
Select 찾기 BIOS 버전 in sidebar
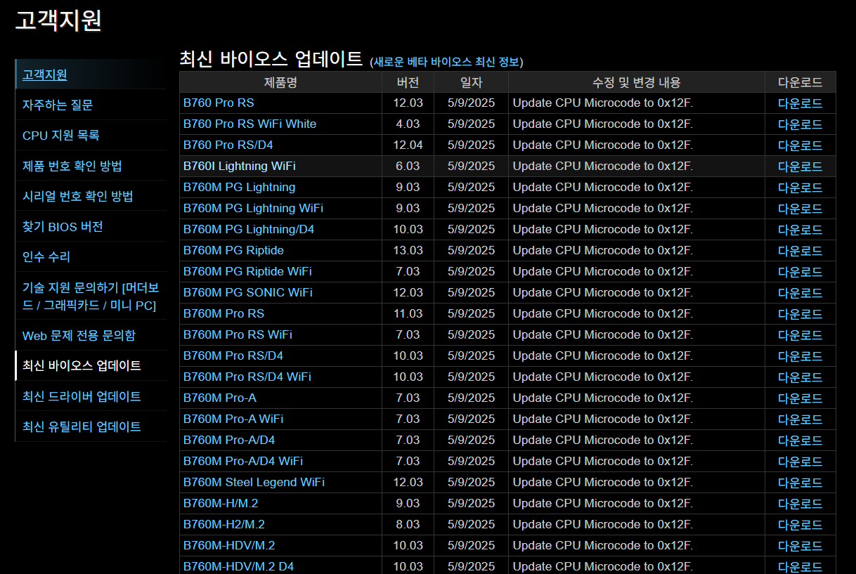(63, 227)
